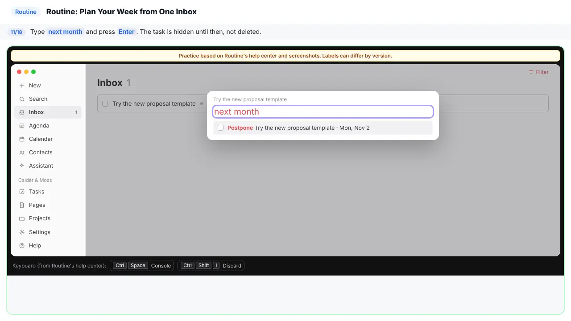Click the practice notice banner text
This screenshot has width=571, height=321.
pos(285,56)
